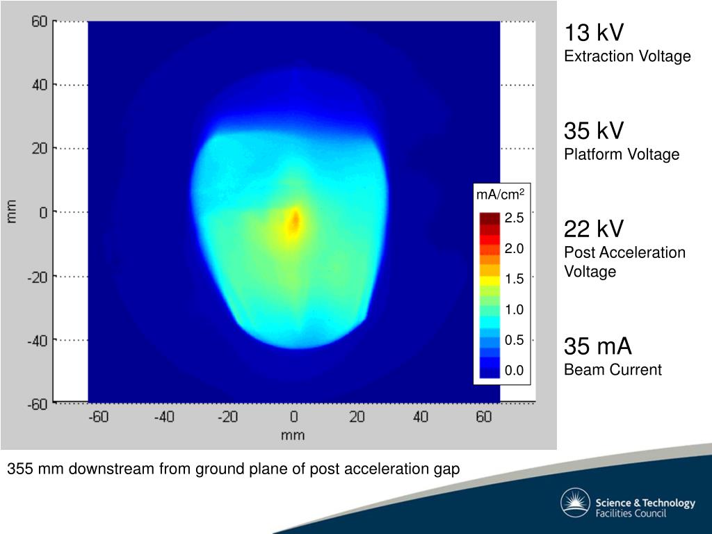The width and height of the screenshot is (712, 534).
Task: Click the yellow colorbar segment near 1.5
Action: [x=489, y=280]
